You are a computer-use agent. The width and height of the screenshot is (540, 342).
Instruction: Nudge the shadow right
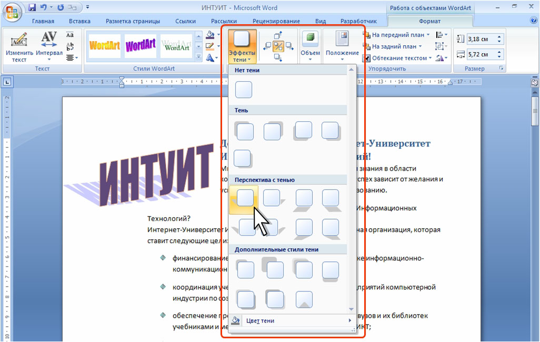click(289, 46)
